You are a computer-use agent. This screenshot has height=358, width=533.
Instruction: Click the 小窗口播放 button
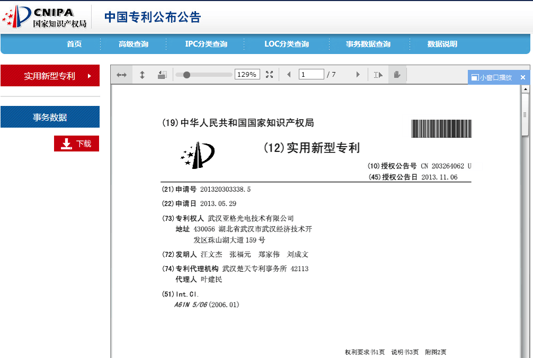tap(492, 77)
